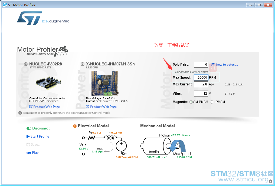Click the Ke value 0.87 Vrms/kRPM
275x186 pixels.
click(127, 157)
